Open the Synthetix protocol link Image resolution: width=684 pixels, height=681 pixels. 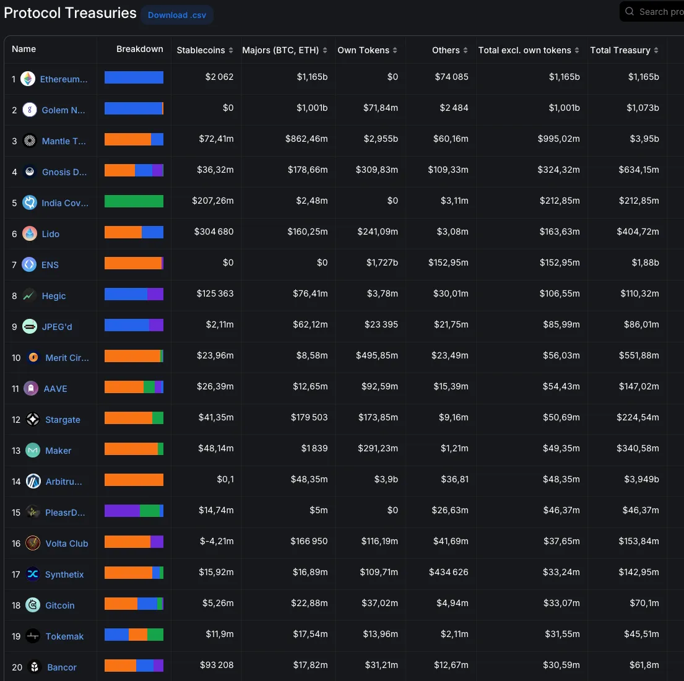point(64,575)
